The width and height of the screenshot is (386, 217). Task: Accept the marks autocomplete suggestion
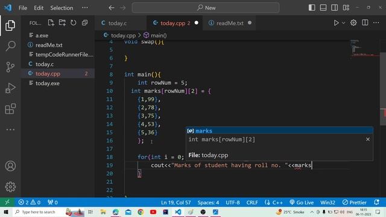pos(279,131)
